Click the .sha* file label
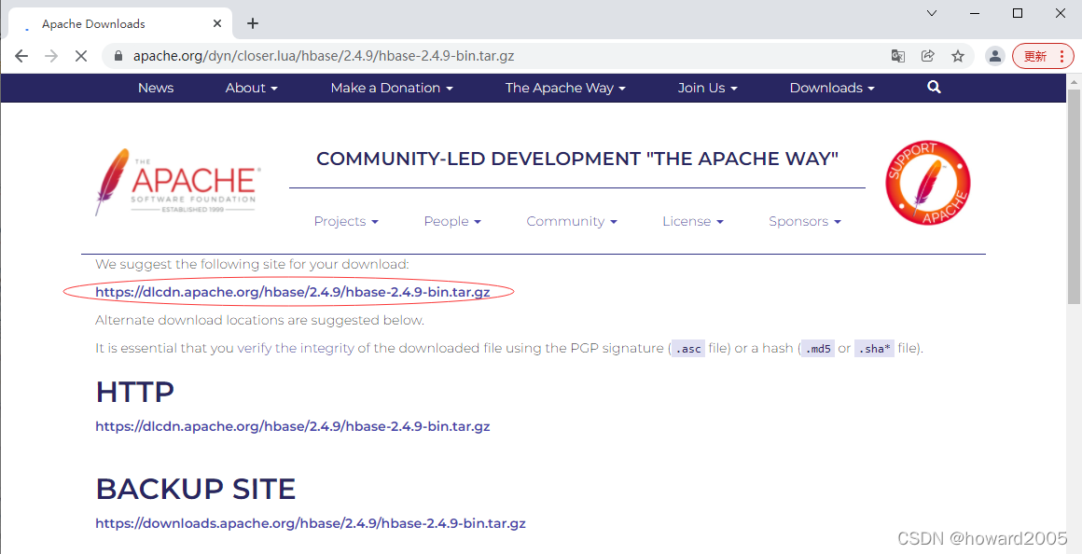Image resolution: width=1082 pixels, height=554 pixels. pos(874,349)
